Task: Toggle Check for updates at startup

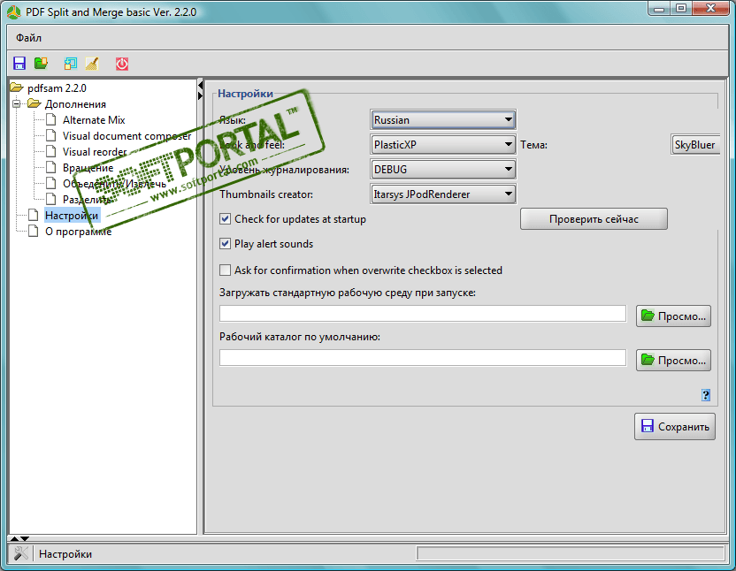Action: [226, 219]
